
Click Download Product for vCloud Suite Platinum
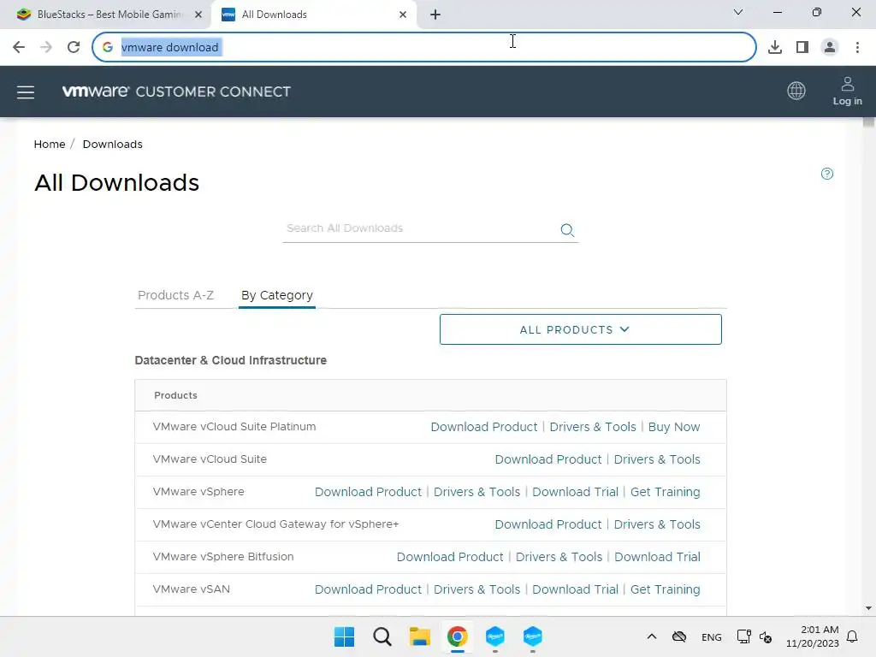[x=484, y=427]
